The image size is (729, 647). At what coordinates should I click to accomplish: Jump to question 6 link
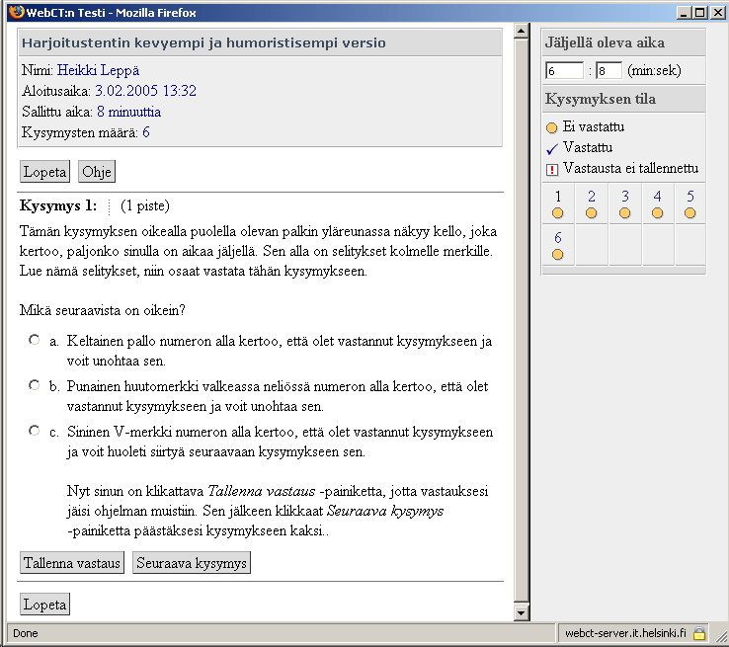pyautogui.click(x=558, y=237)
